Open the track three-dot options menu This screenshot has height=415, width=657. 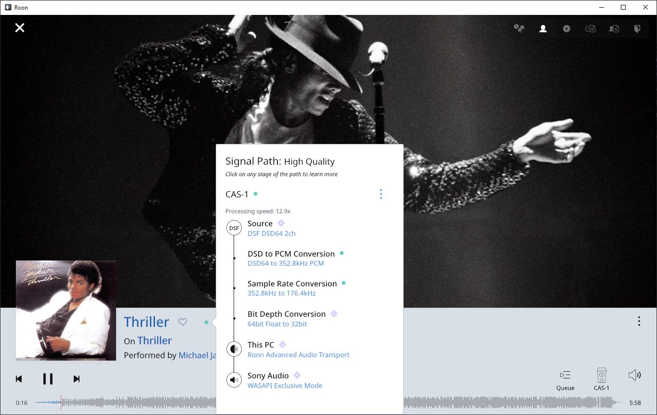(x=639, y=321)
